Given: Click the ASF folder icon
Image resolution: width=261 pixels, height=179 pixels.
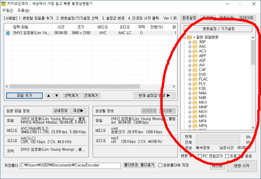Looking at the screenshot, I should click(195, 60).
